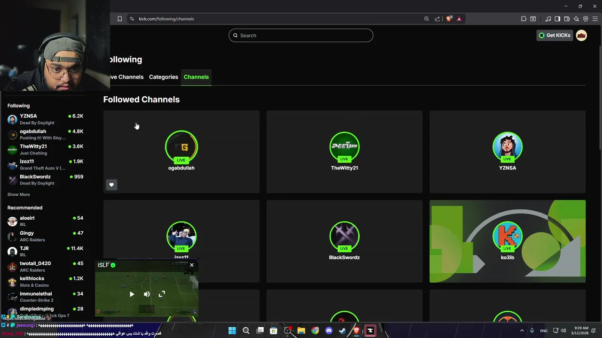Mute the iSLF mini player volume

pos(147,294)
